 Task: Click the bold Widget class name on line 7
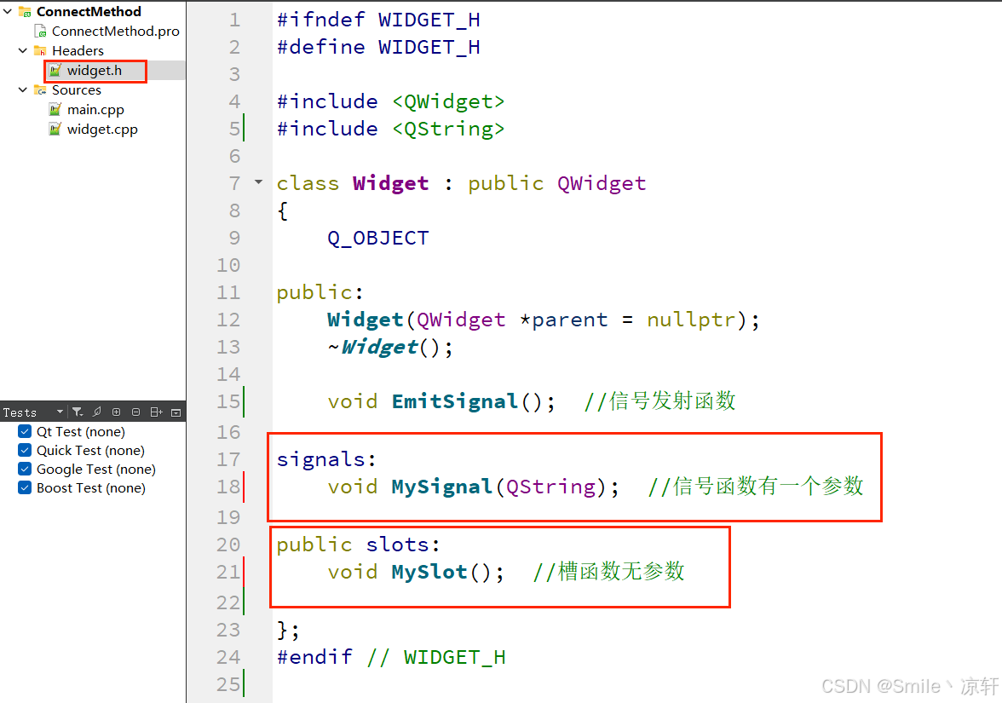390,183
